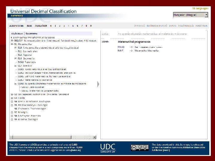This screenshot has width=215, height=161.
Task: Expand the 52 Csillagászat tree node
Action: [x=12, y=95]
